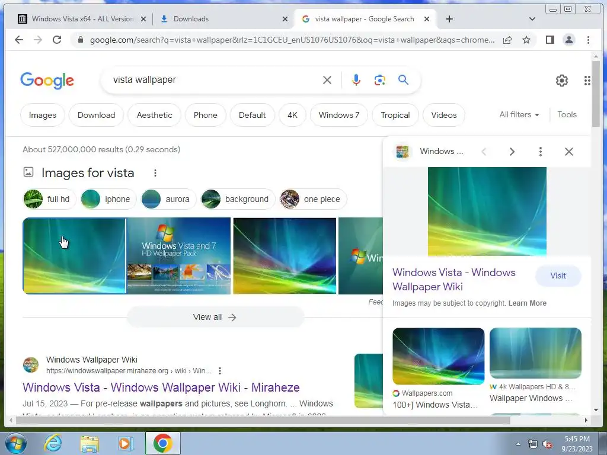Reload the current page

(57, 40)
